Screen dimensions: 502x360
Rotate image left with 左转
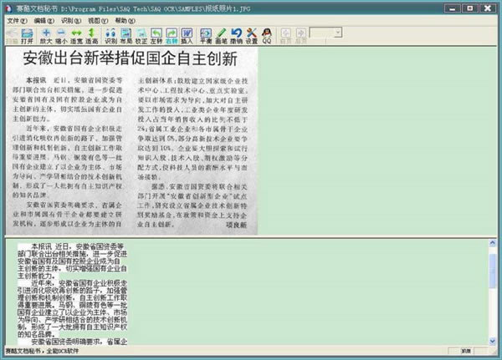coord(156,35)
